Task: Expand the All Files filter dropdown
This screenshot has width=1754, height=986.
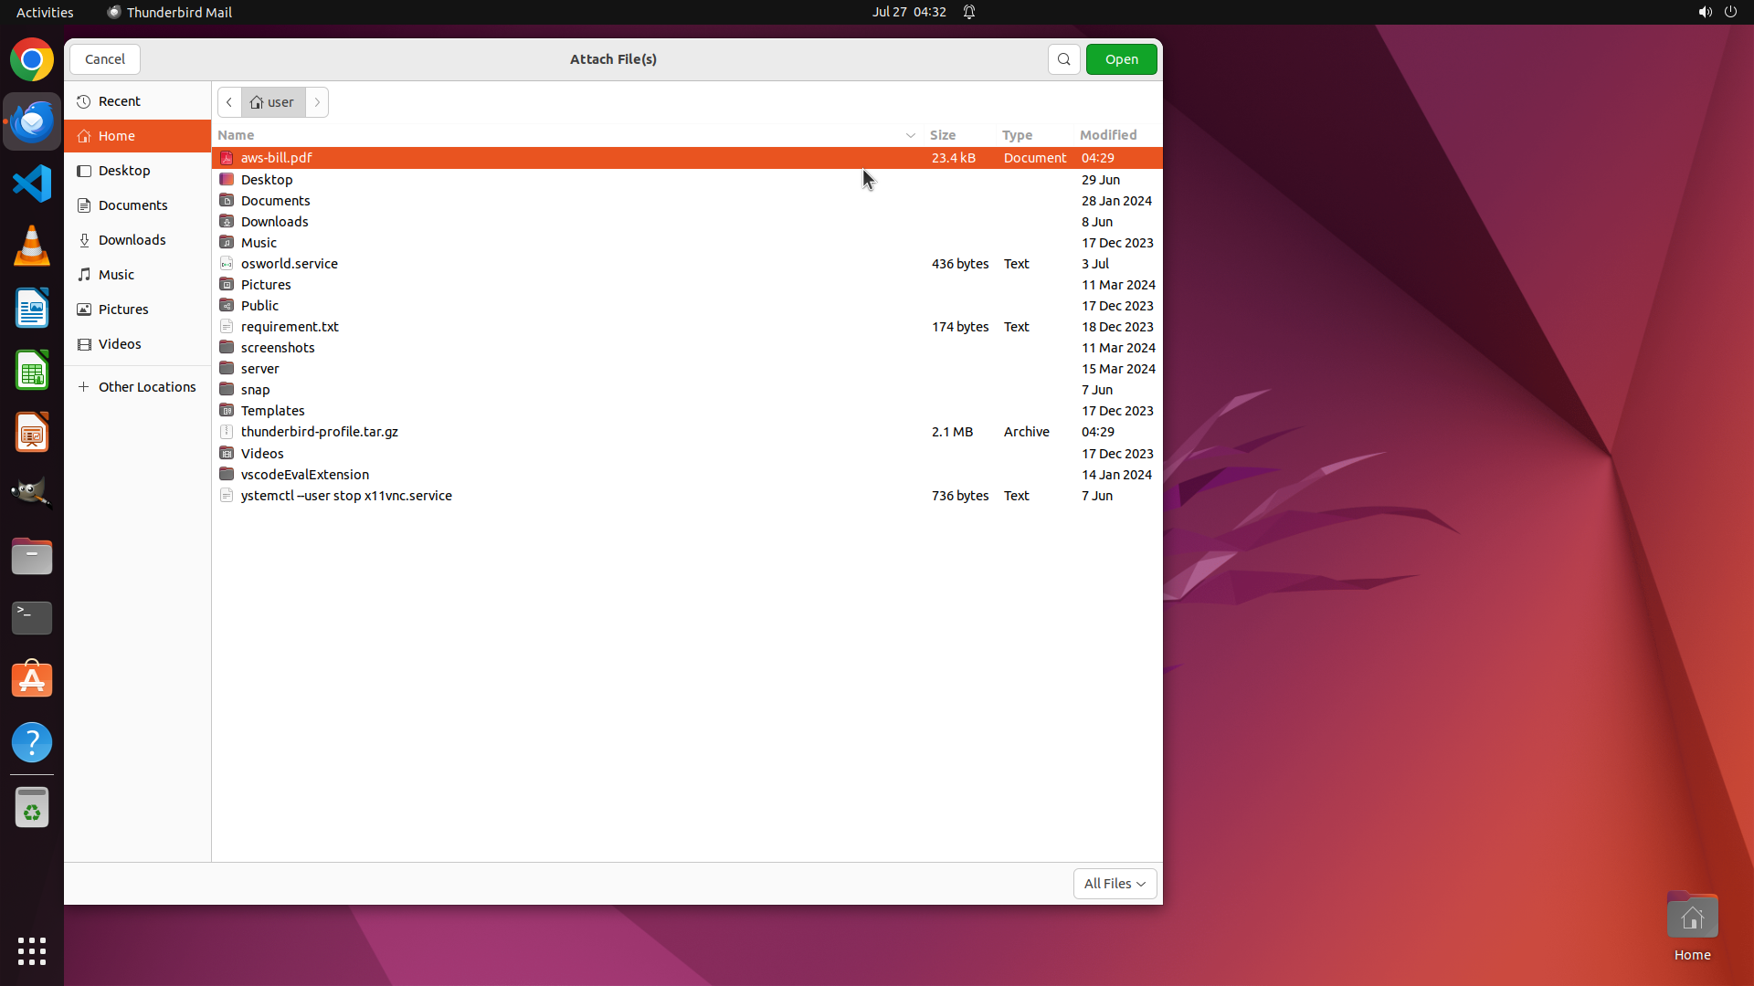Action: (x=1115, y=884)
